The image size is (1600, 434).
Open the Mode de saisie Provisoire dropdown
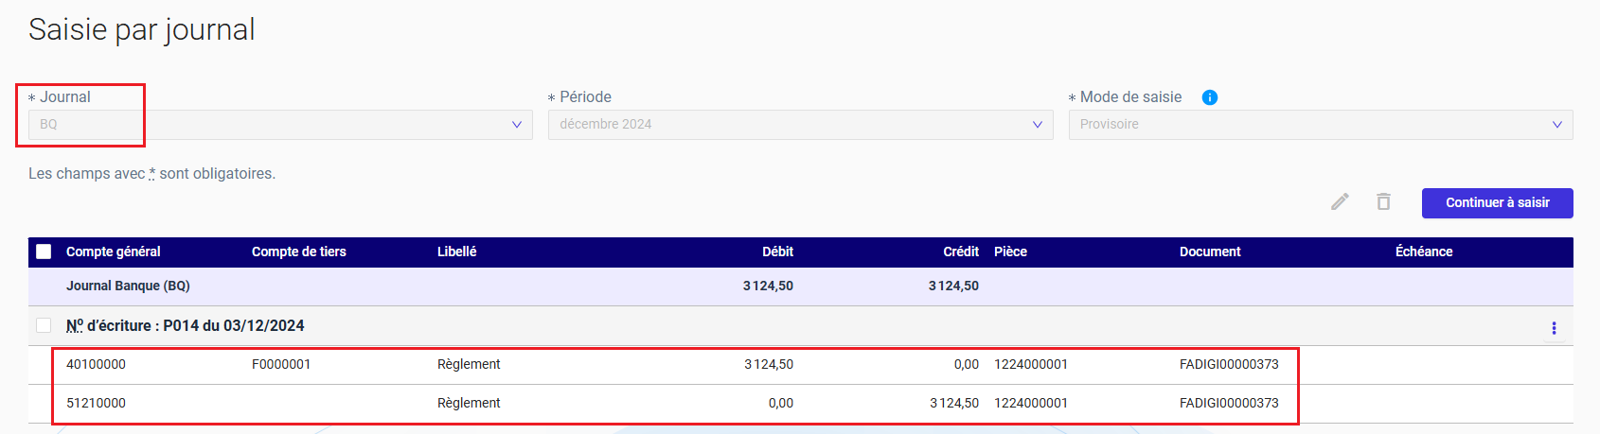(x=1321, y=125)
